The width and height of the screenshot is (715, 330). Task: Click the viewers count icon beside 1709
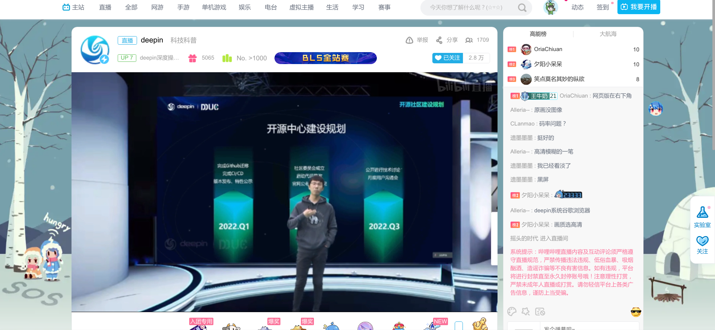click(469, 40)
